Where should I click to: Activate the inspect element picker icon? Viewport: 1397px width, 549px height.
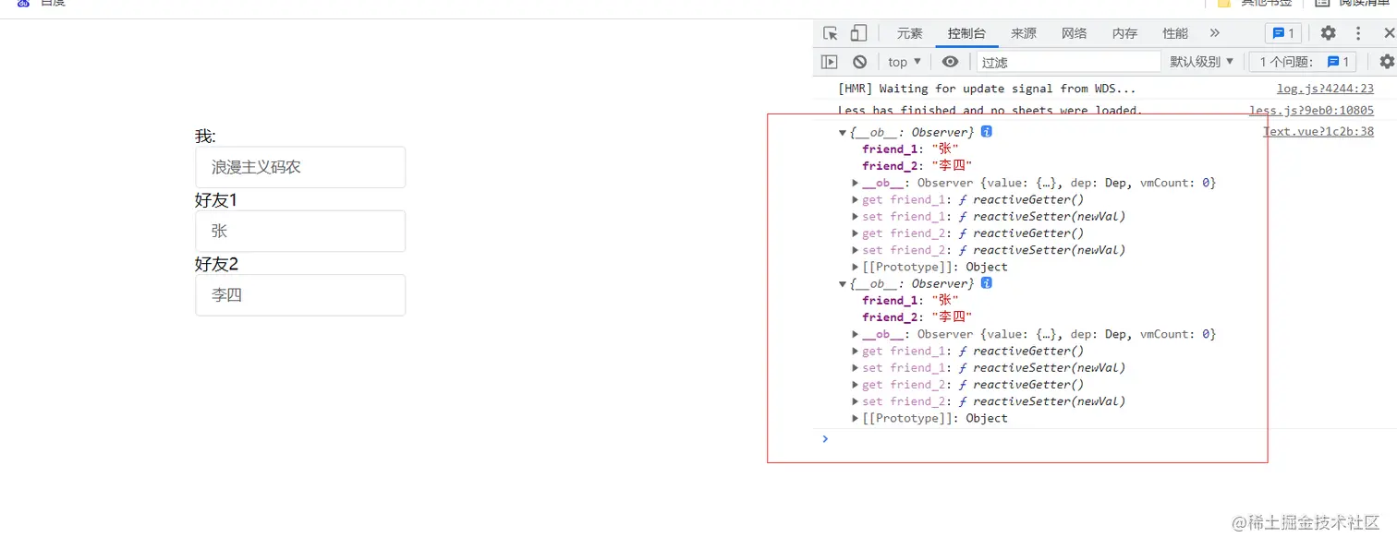[x=831, y=33]
